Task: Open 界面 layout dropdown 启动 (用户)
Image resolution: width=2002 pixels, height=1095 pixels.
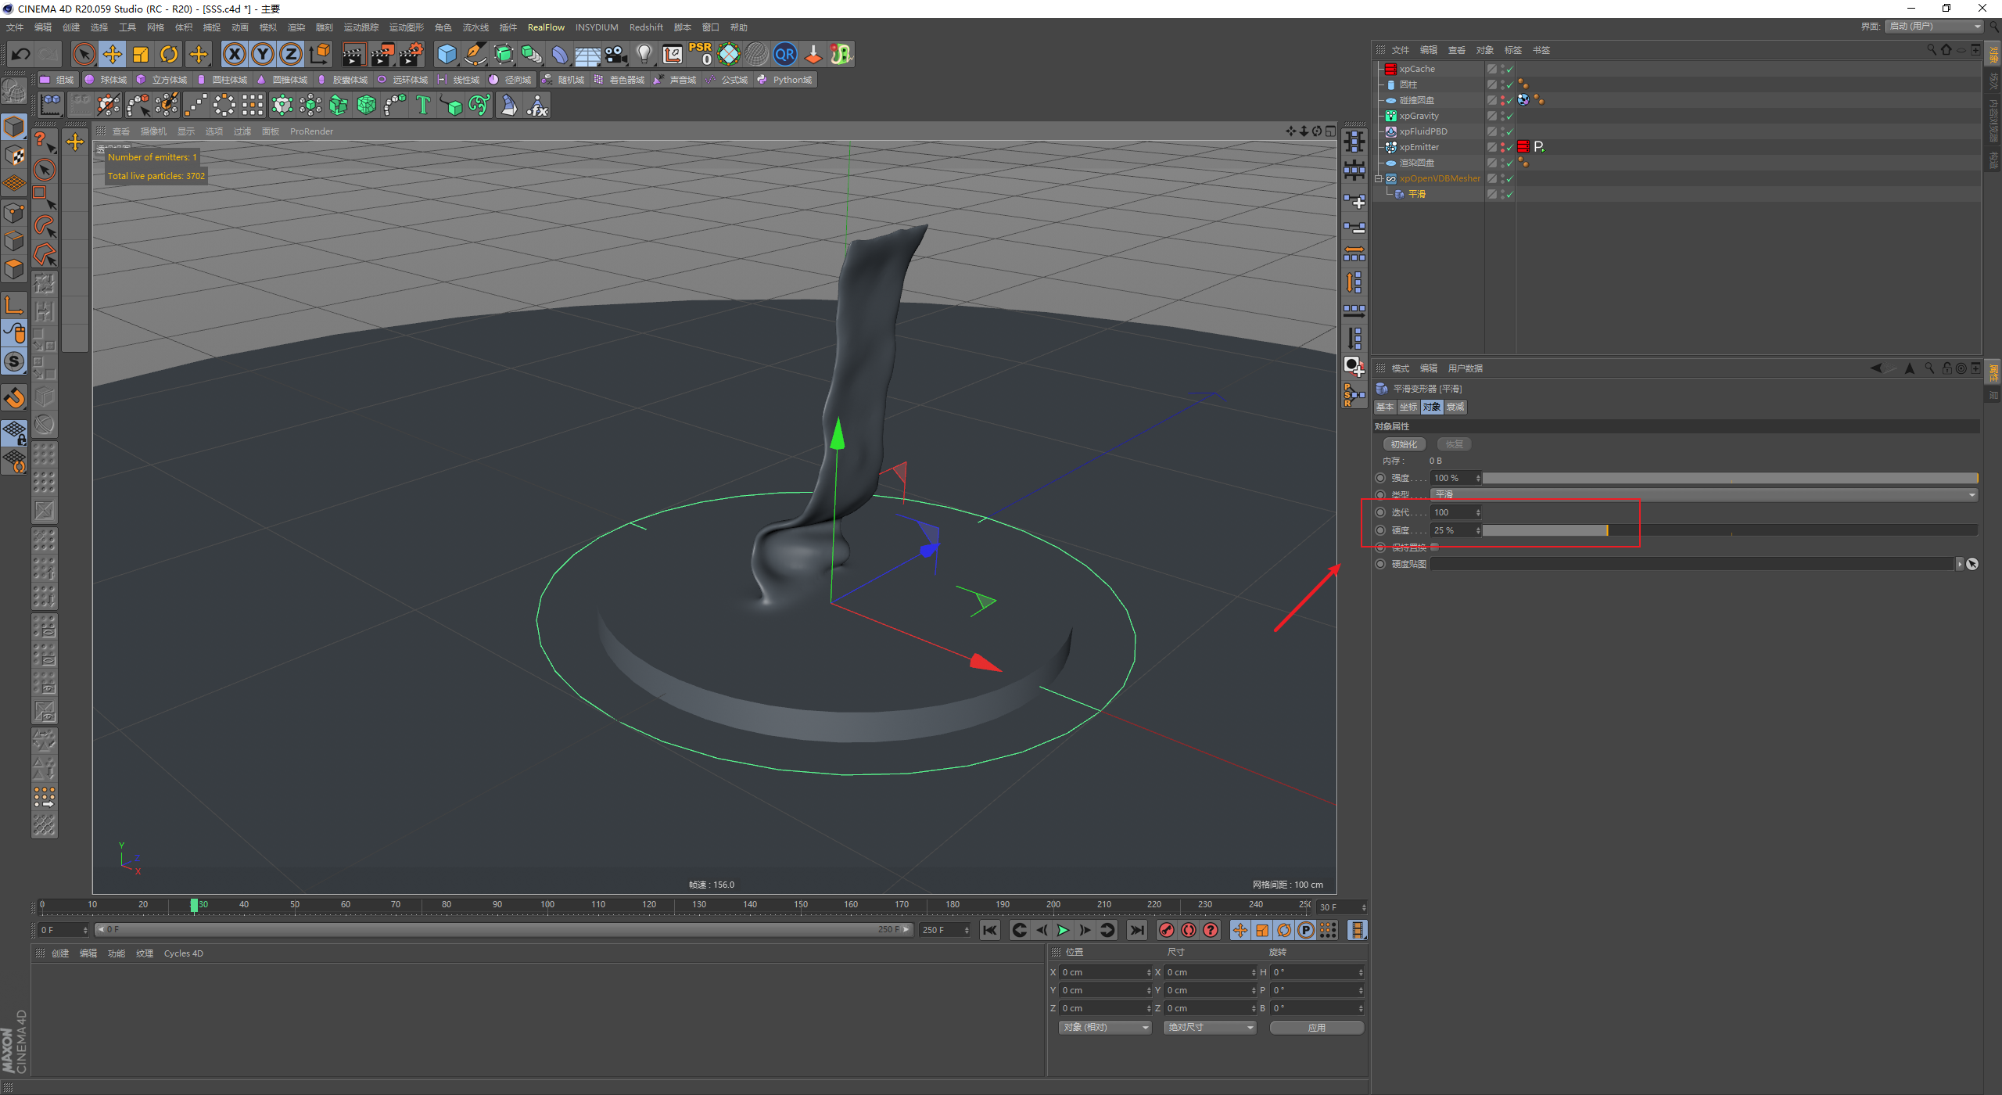Action: (x=1933, y=27)
